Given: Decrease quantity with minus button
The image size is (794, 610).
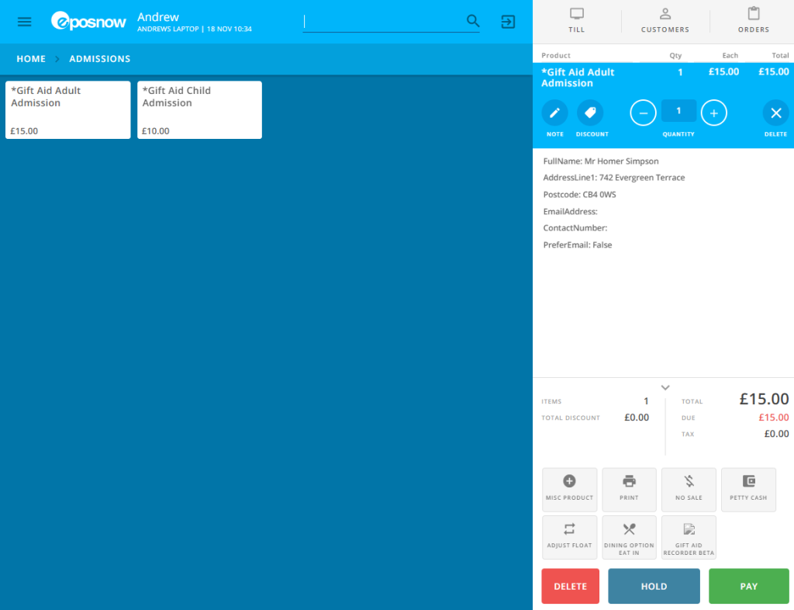Looking at the screenshot, I should tap(643, 113).
